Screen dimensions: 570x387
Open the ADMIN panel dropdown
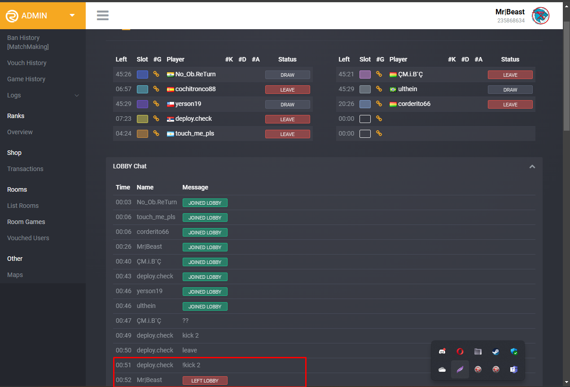pos(72,15)
